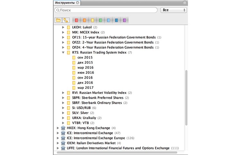Expand OFZ4 4-Year Government Bonds node
The height and width of the screenshot is (155, 241).
click(63, 47)
